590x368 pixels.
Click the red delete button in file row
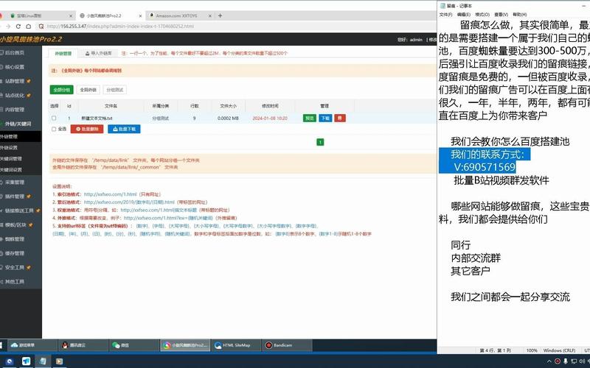[x=340, y=118]
